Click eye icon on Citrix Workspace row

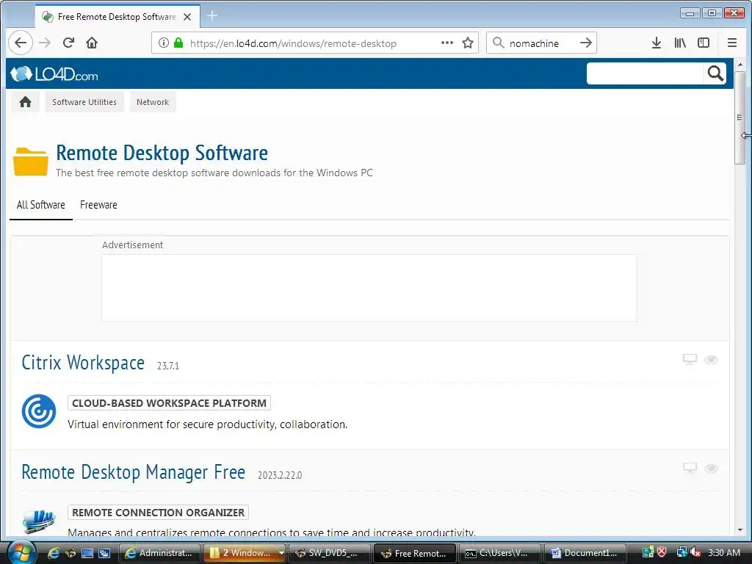point(711,360)
